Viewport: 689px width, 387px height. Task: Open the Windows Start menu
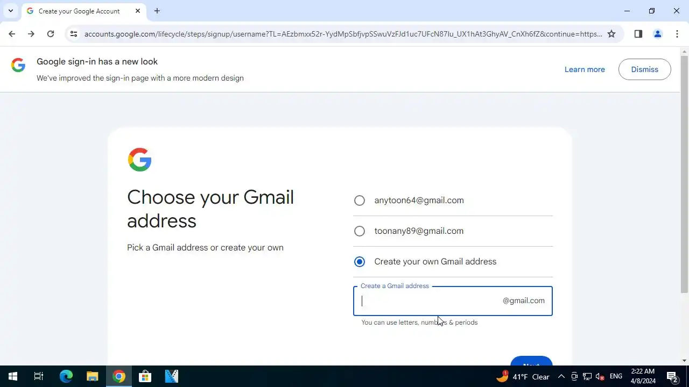click(x=13, y=376)
